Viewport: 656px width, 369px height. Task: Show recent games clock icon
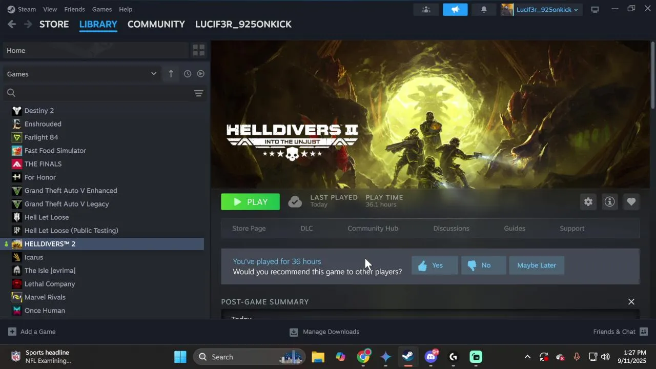point(188,74)
